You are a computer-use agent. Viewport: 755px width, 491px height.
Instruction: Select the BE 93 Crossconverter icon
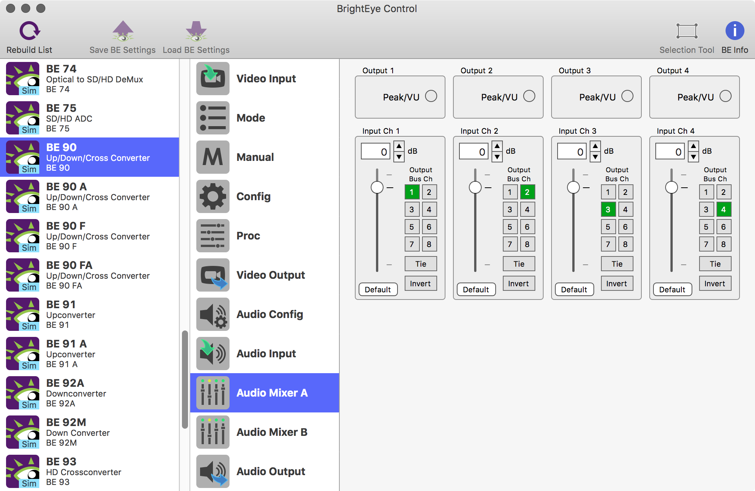[x=23, y=471]
